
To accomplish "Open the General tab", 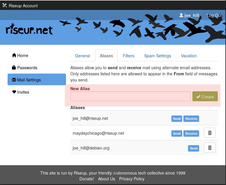I will coord(82,56).
